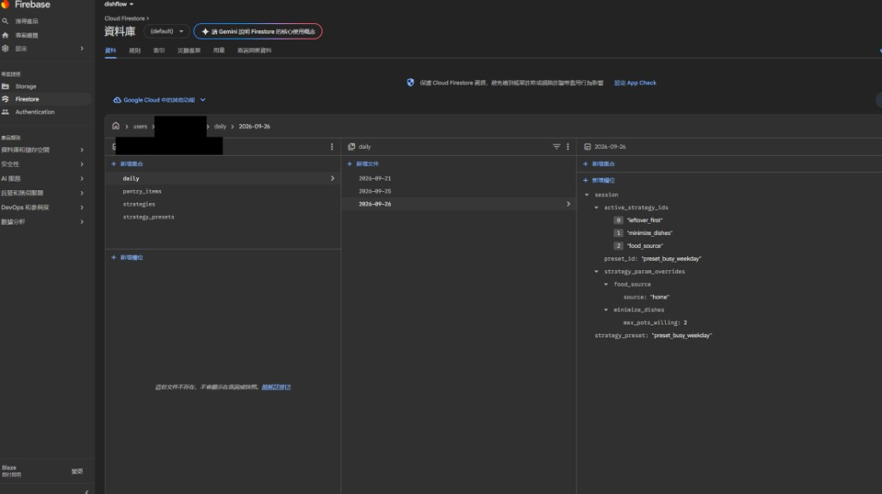Viewport: 882px width, 494px height.
Task: Click the settings gear icon in sidebar
Action: [x=5, y=48]
